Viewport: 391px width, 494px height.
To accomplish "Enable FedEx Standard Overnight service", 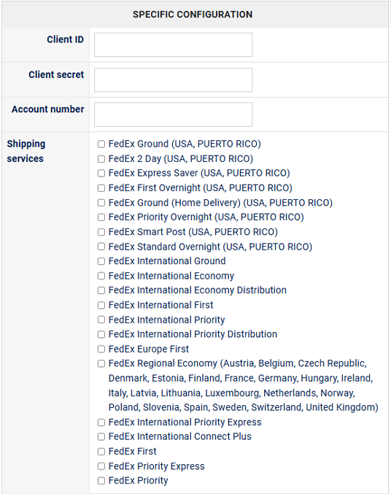I will 101,247.
